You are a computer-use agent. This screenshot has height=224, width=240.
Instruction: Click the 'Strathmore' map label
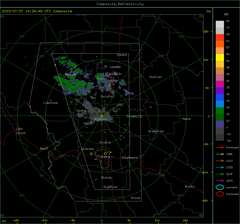click(130, 158)
